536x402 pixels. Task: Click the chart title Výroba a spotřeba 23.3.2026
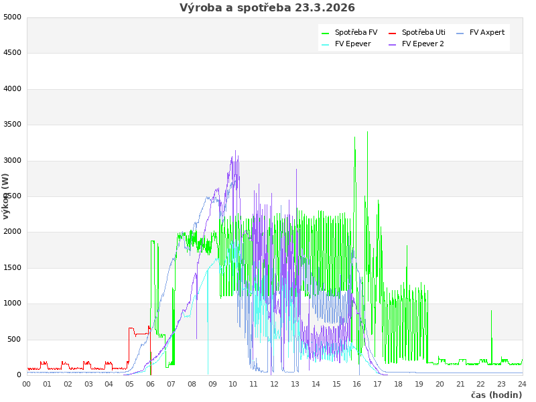coord(267,8)
